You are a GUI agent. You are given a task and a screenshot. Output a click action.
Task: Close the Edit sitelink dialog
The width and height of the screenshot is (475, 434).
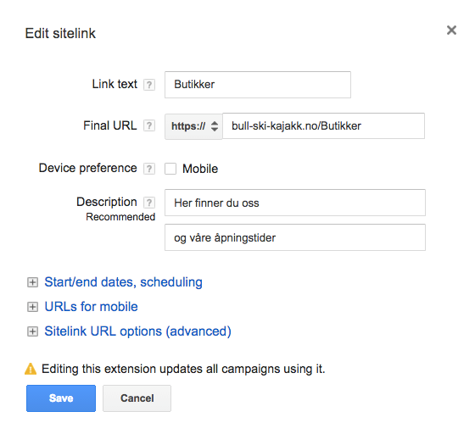tap(451, 30)
